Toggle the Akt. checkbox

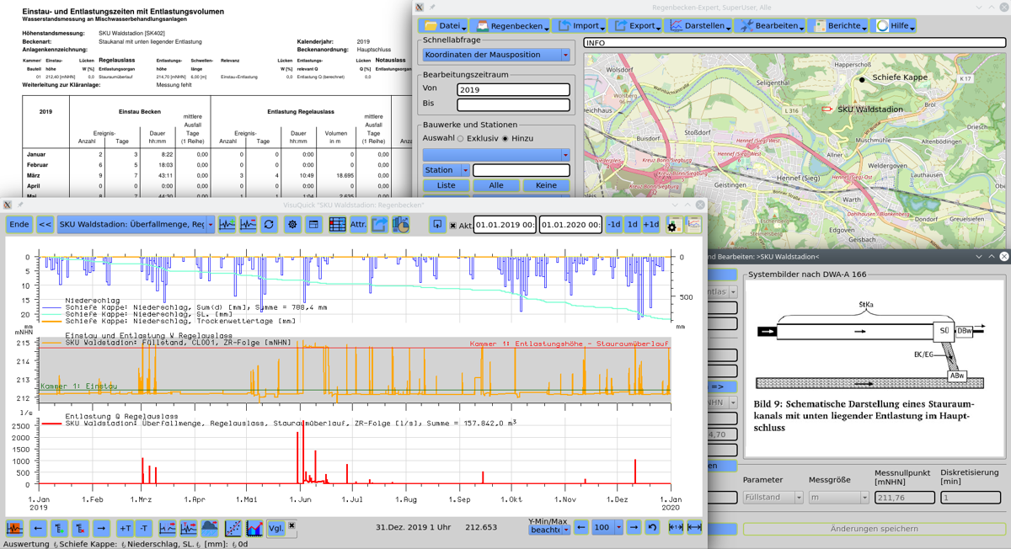(452, 226)
